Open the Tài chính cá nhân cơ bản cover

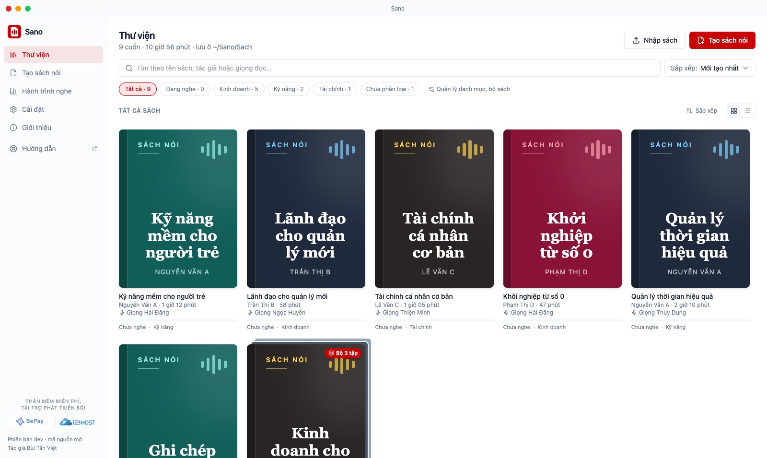click(434, 209)
